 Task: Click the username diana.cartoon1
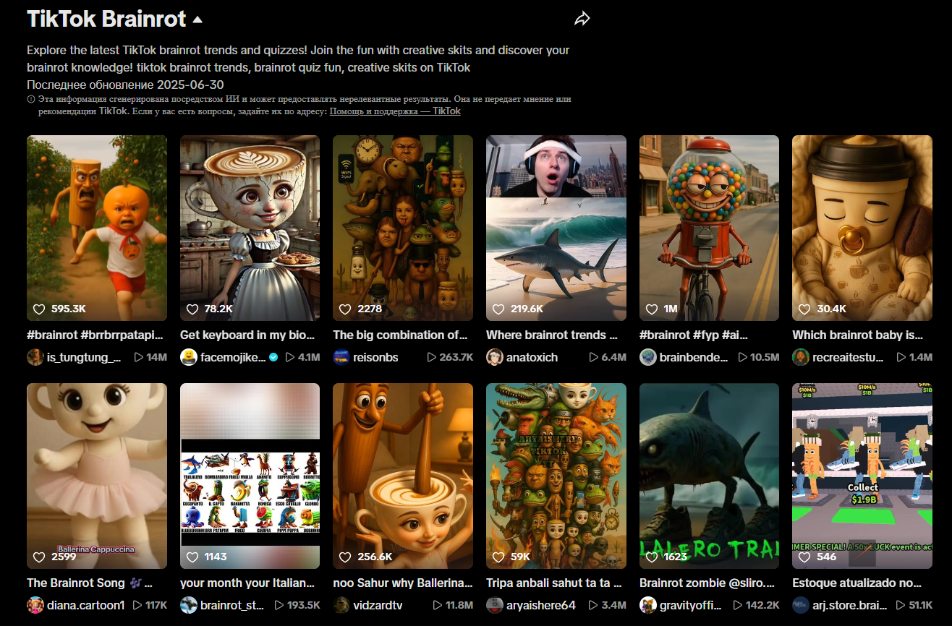tap(86, 605)
